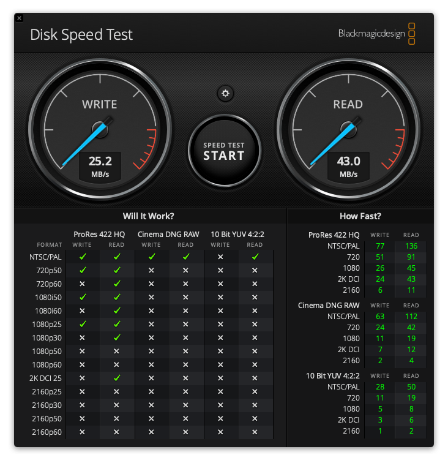Click the Will It Work? panel header
448x463 pixels.
pos(148,216)
